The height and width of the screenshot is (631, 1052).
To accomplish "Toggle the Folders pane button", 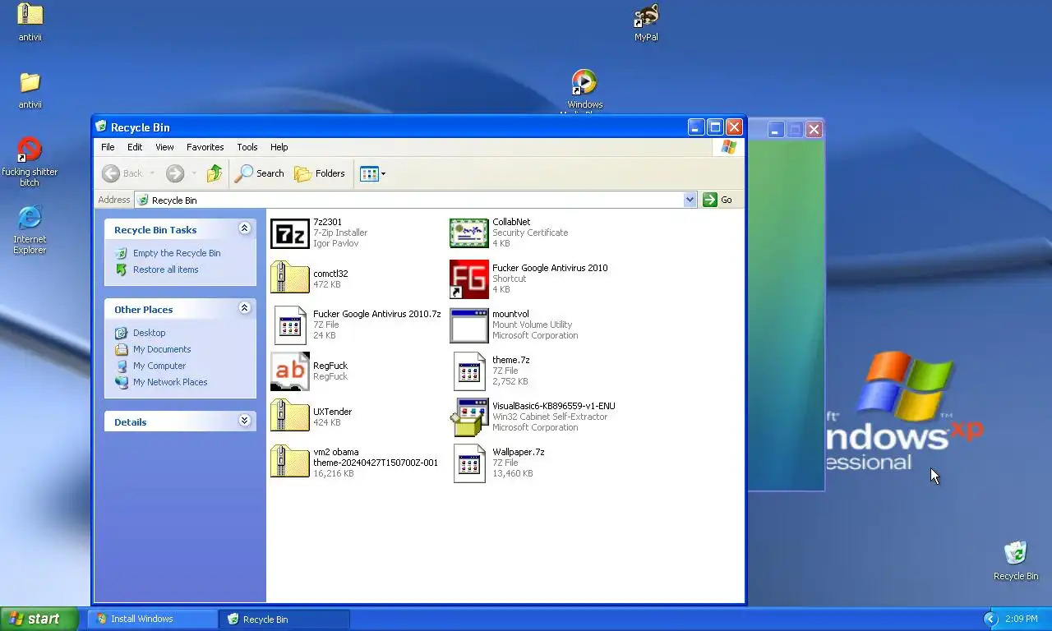I will (320, 173).
